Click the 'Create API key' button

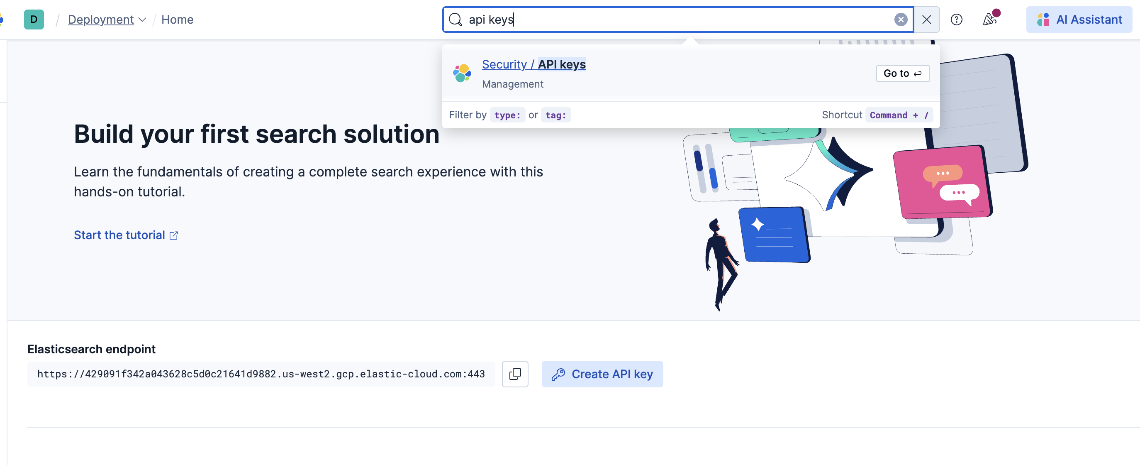pos(603,374)
